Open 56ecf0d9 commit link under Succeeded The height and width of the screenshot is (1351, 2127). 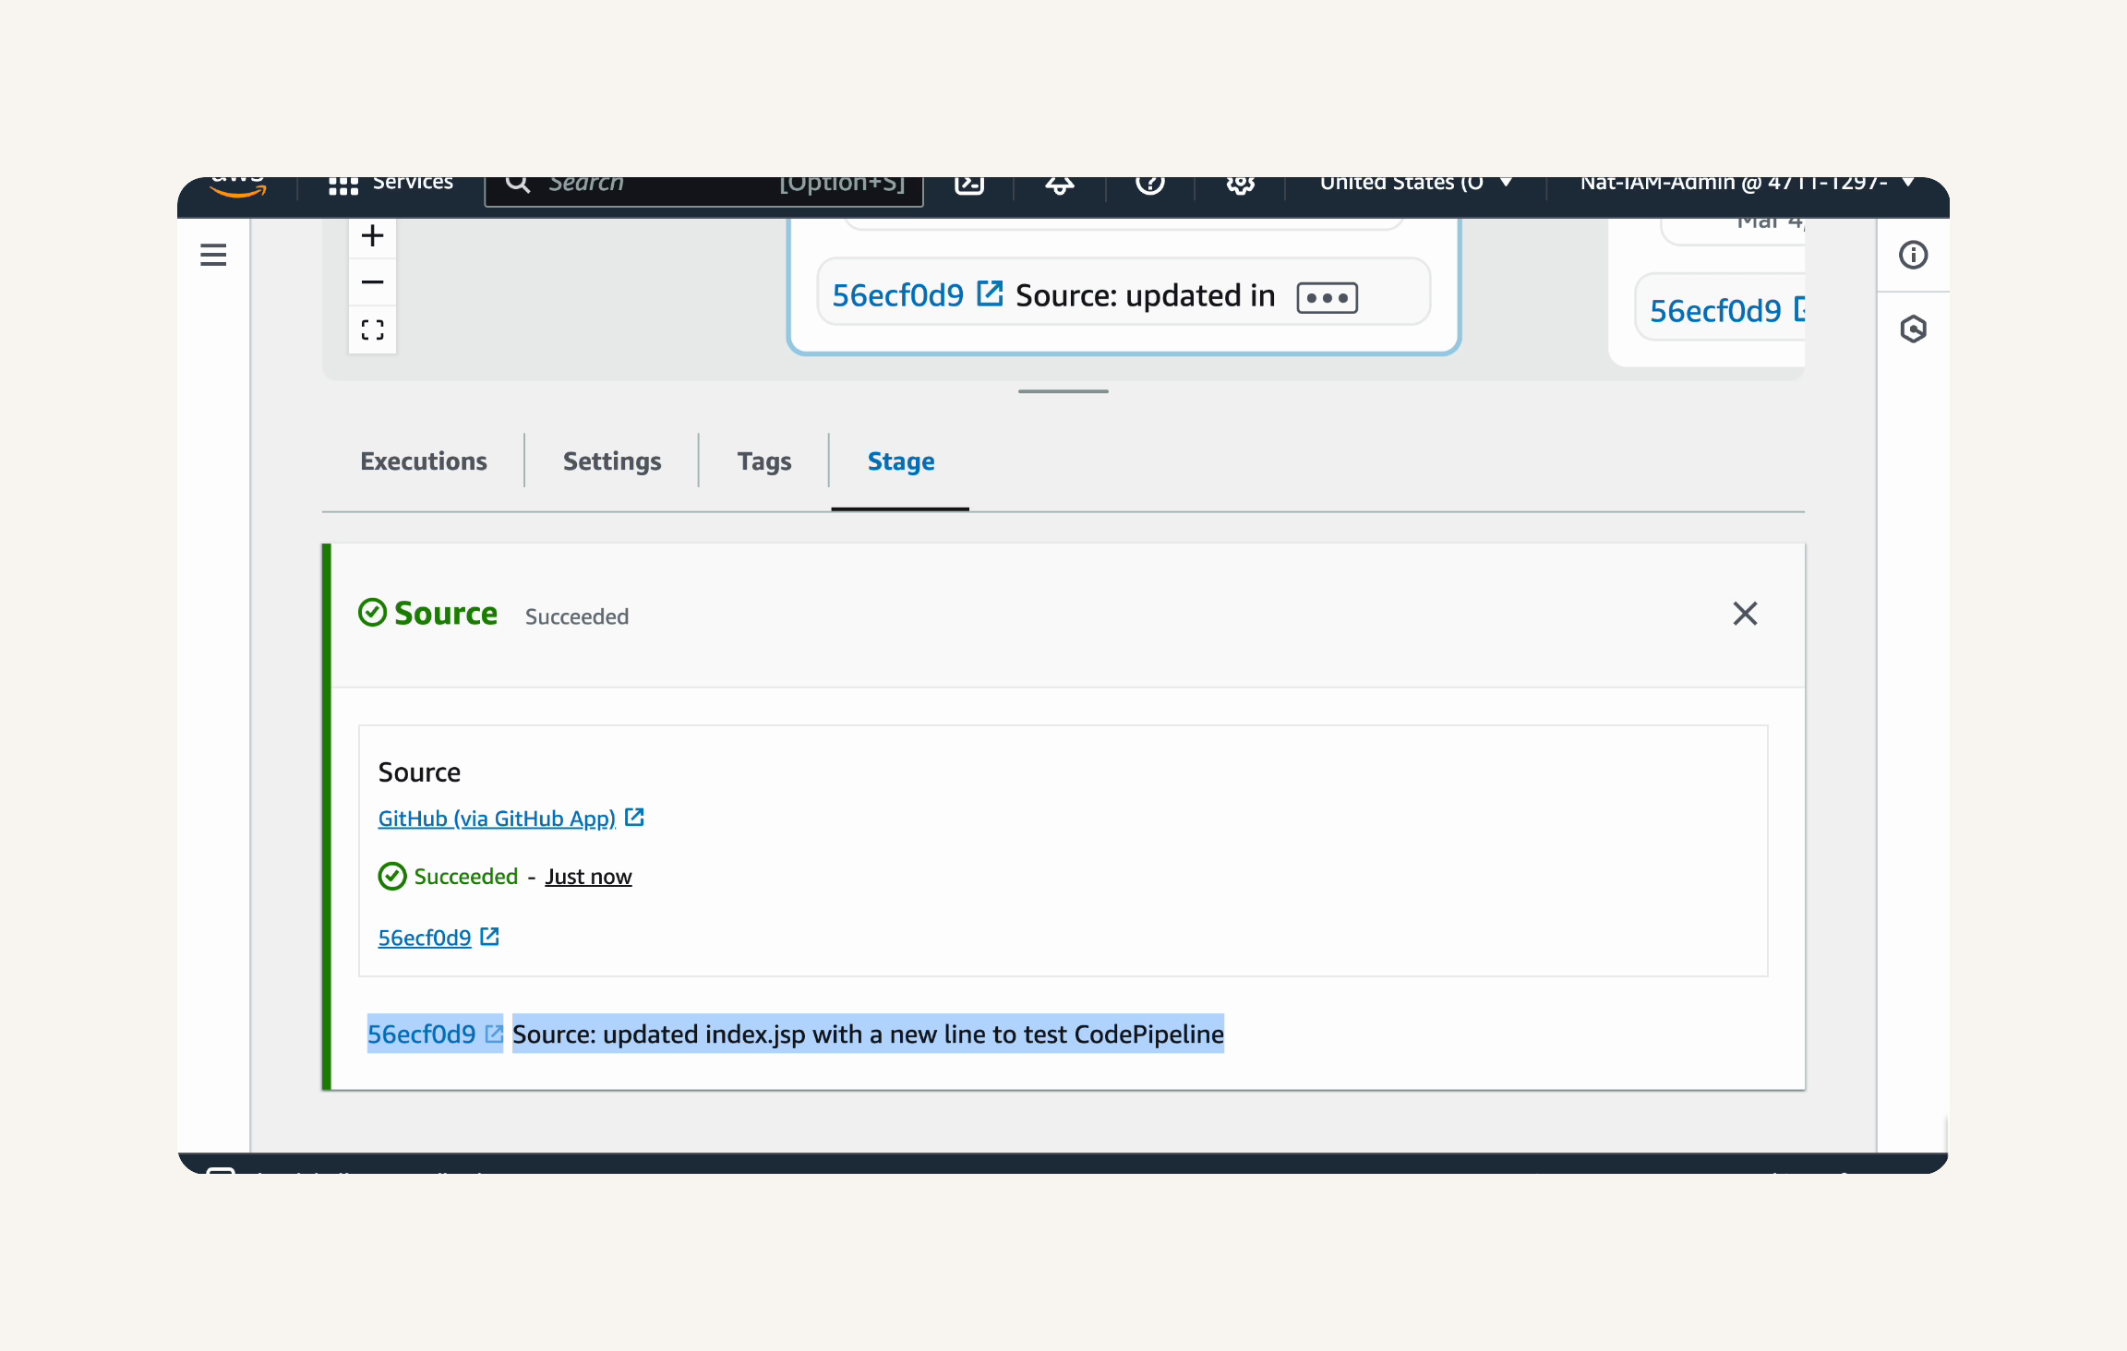coord(425,938)
